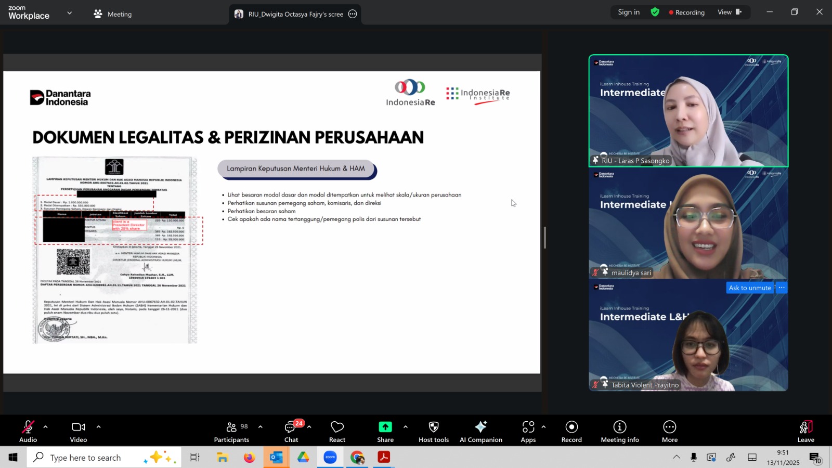Image resolution: width=832 pixels, height=468 pixels.
Task: Open the Participants panel
Action: (x=231, y=432)
